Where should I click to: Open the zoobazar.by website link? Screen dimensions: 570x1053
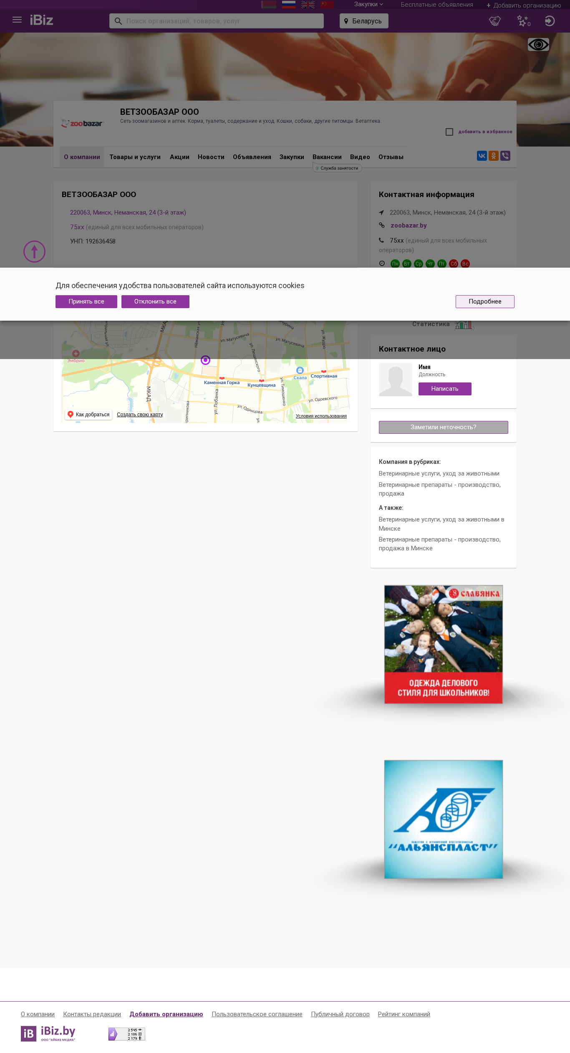point(409,225)
